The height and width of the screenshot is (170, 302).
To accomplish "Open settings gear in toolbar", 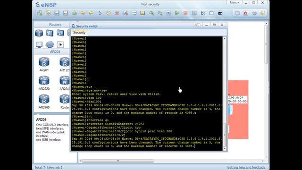I will pyautogui.click(x=254, y=13).
